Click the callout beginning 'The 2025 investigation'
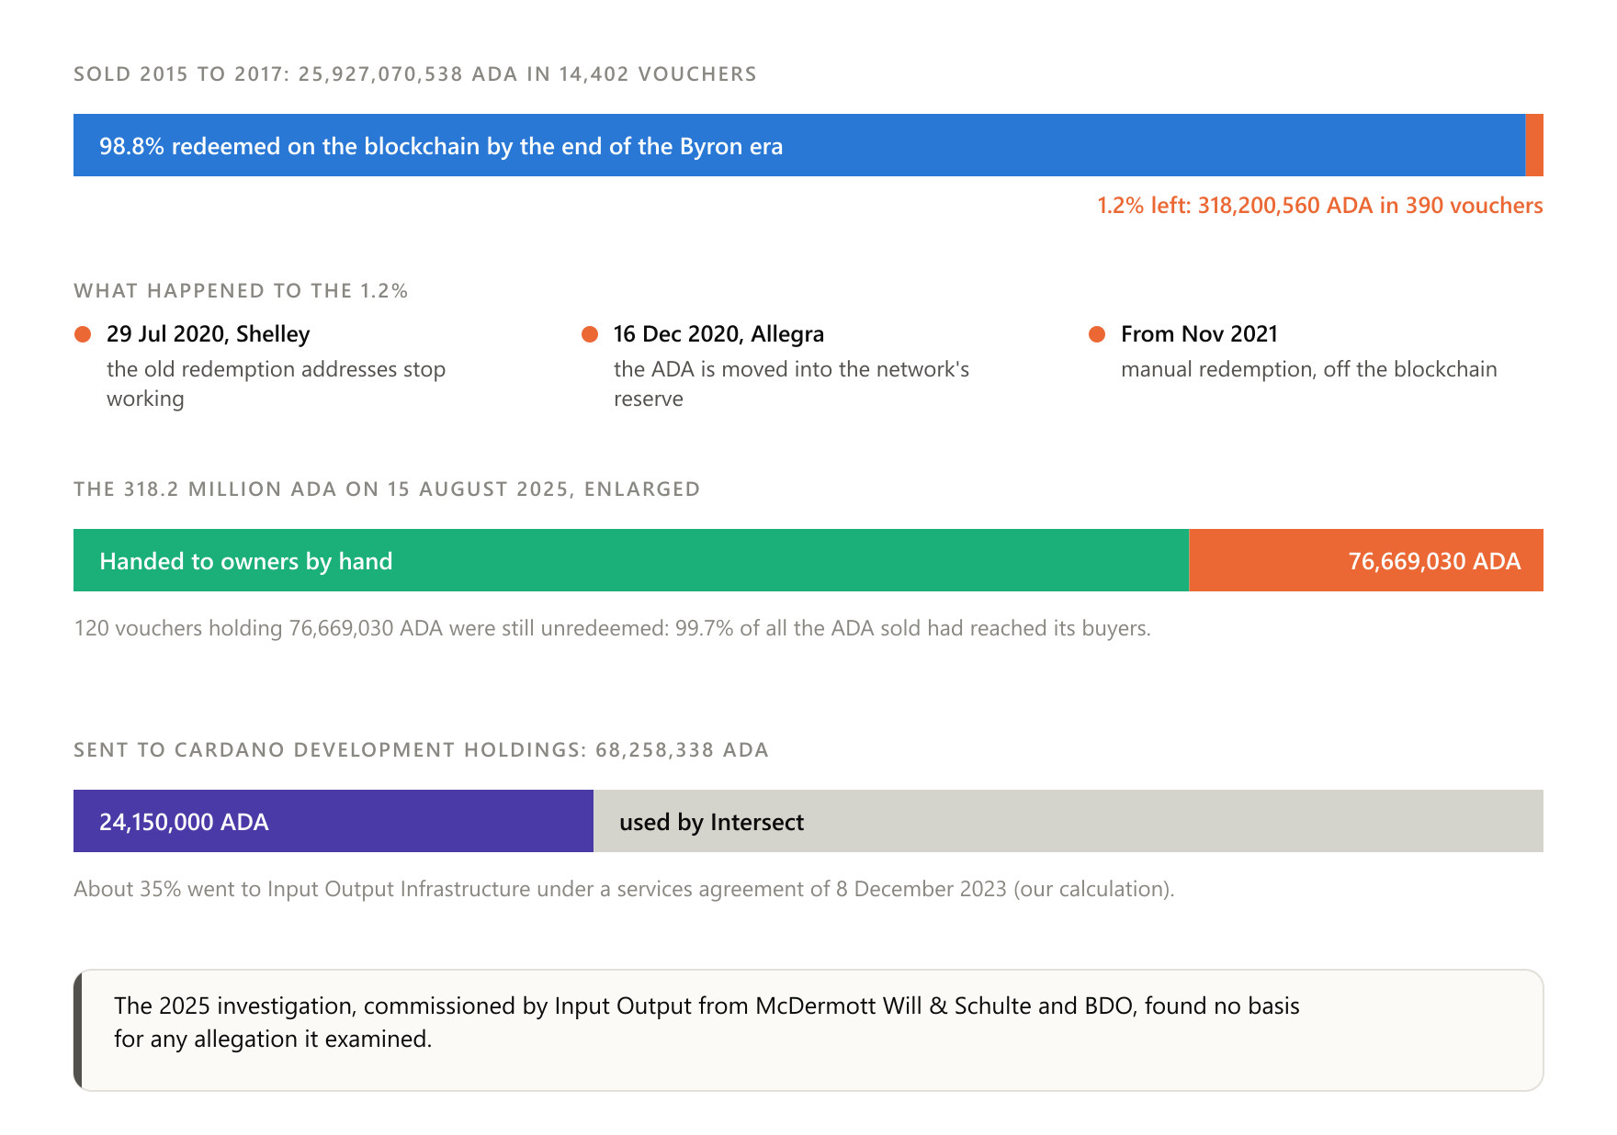 [808, 1030]
